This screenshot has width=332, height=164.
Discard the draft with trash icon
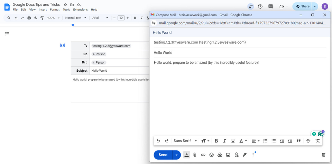pos(324,155)
